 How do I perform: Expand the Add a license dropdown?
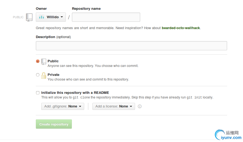click(x=113, y=106)
